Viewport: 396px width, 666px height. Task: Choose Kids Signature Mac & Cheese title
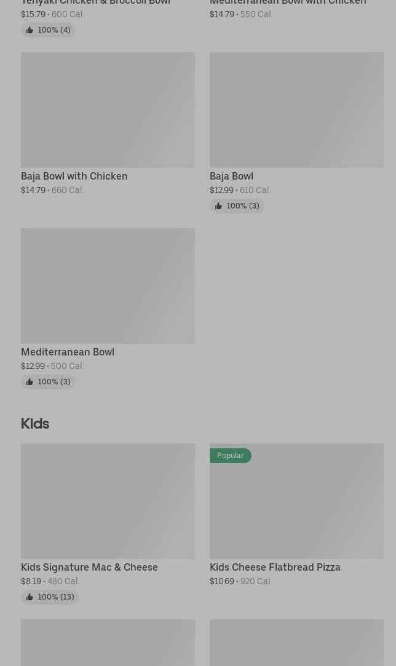click(x=89, y=567)
